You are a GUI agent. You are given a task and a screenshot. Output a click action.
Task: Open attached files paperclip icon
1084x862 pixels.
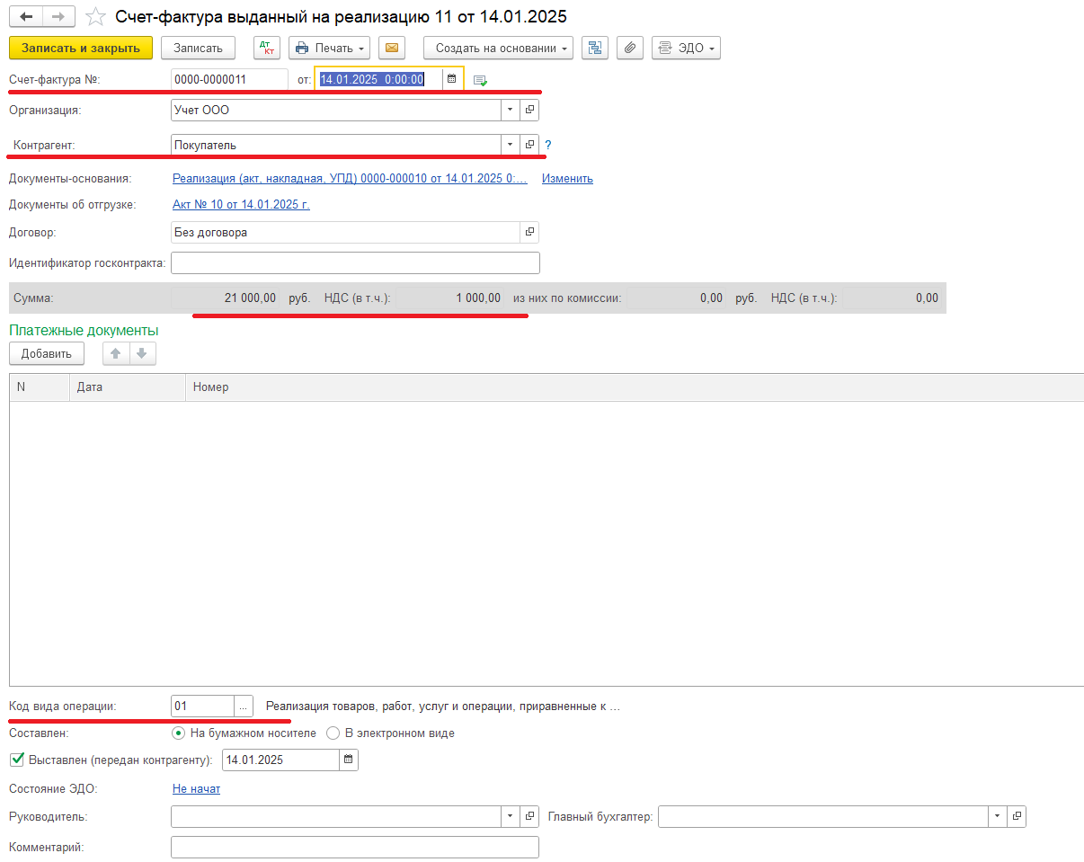630,48
